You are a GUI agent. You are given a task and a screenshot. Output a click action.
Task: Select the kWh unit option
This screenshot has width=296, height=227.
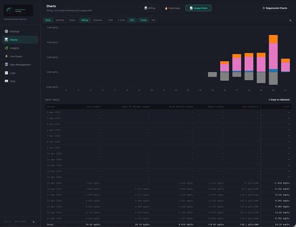point(111,20)
